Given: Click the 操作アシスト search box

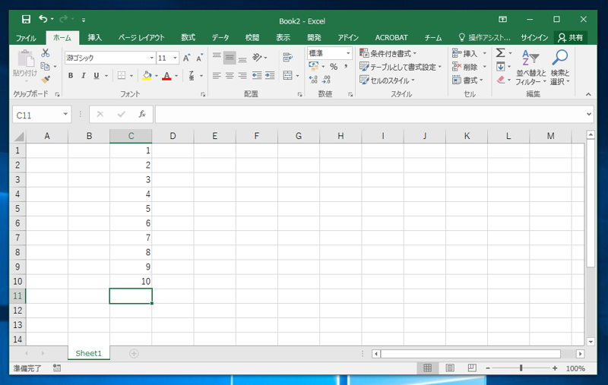Looking at the screenshot, I should [x=485, y=37].
